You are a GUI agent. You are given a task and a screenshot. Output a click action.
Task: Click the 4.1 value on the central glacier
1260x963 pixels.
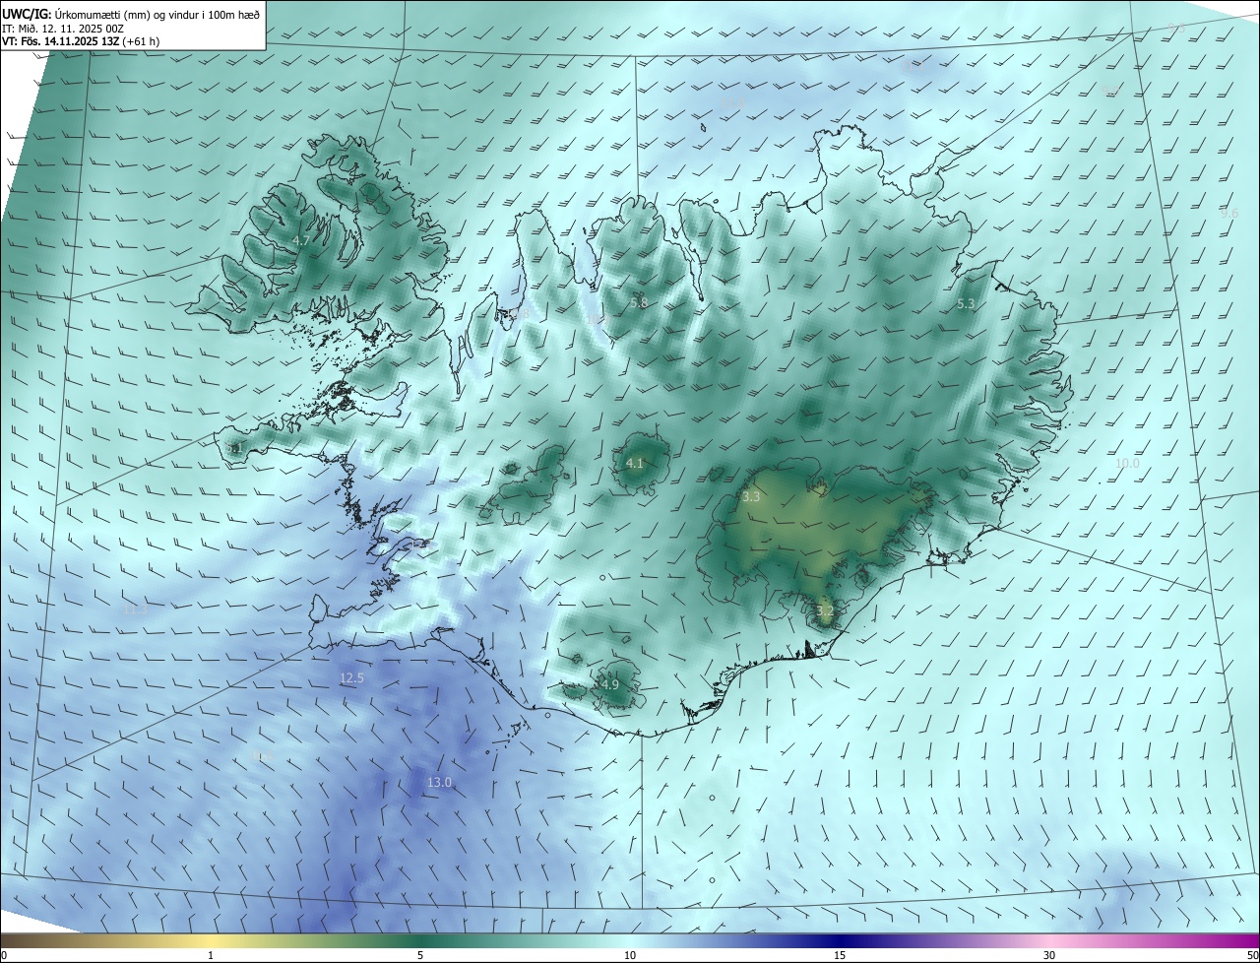pyautogui.click(x=635, y=463)
